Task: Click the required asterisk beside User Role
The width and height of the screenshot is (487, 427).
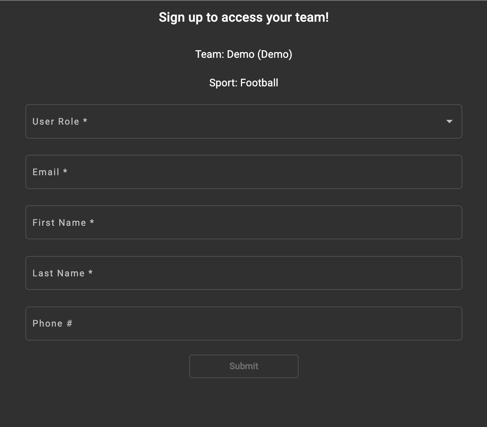Action: pos(85,121)
